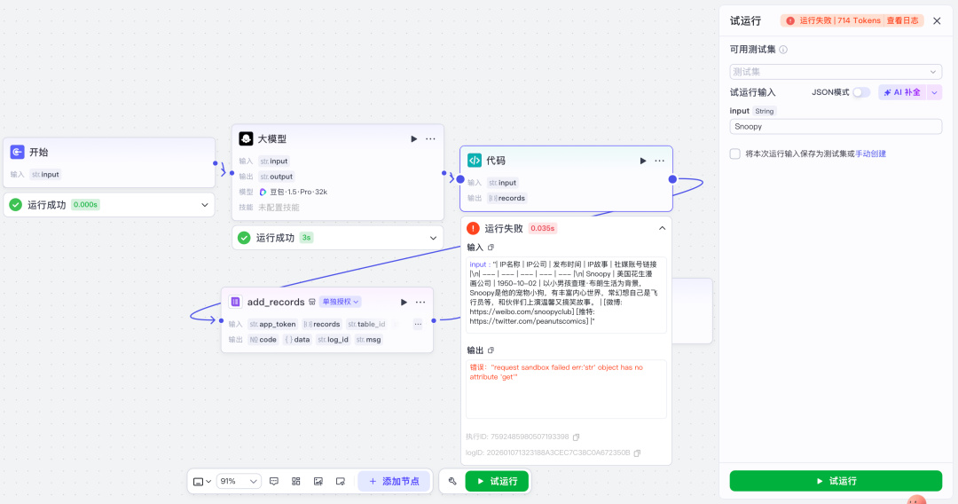This screenshot has height=504, width=958.
Task: Open the comment tool in bottom toolbar
Action: (x=274, y=482)
